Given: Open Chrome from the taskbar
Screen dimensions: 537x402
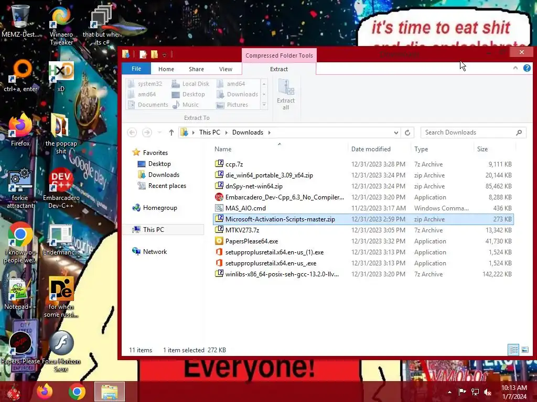Looking at the screenshot, I should [x=77, y=392].
